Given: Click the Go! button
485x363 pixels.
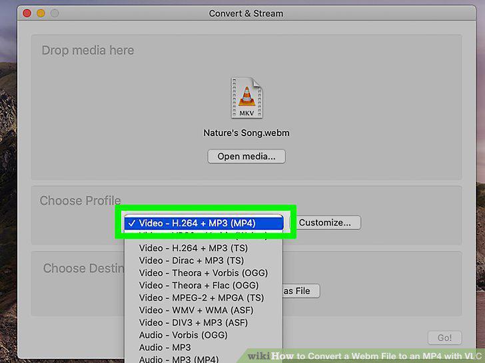Looking at the screenshot, I should pos(444,338).
